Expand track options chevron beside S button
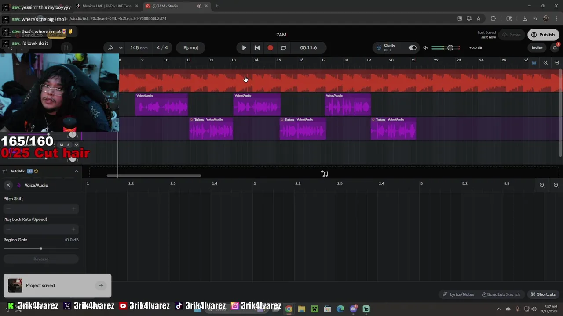Screen dimensions: 563x316 tap(76, 145)
